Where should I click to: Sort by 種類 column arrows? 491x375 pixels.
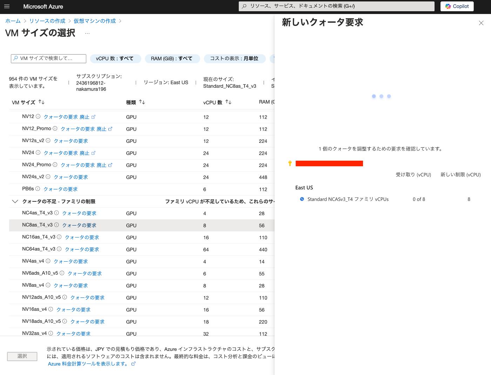(142, 102)
